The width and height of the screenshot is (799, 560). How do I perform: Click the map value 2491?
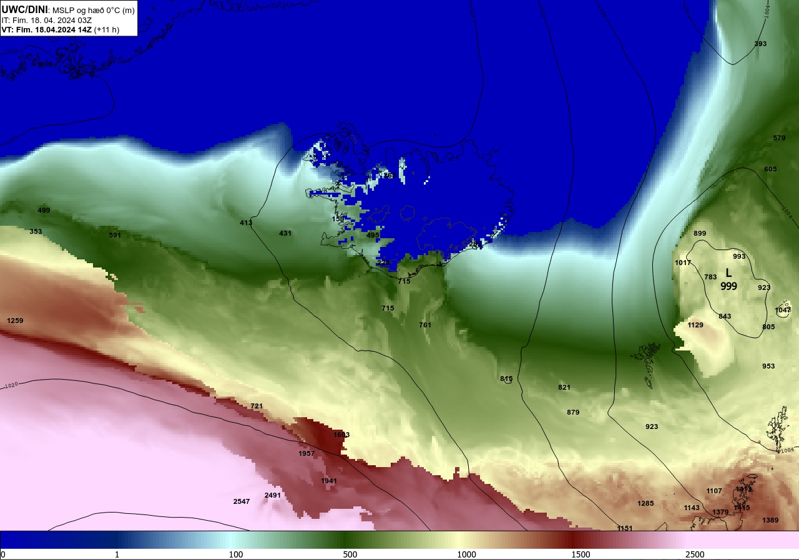273,495
